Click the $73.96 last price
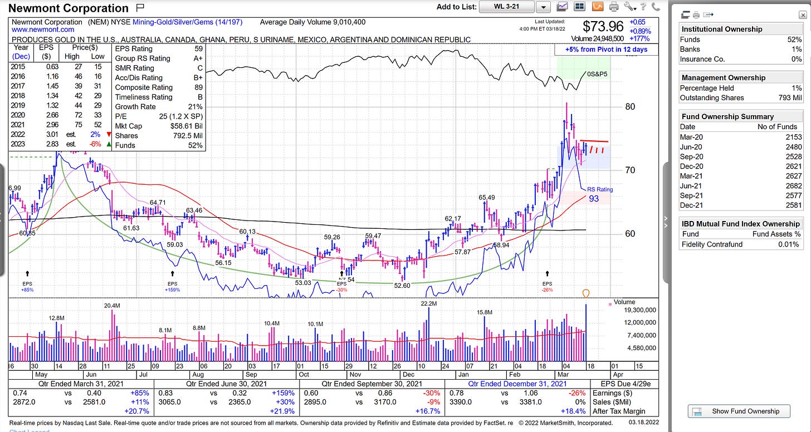Screen dimensions: 811x432 603,26
